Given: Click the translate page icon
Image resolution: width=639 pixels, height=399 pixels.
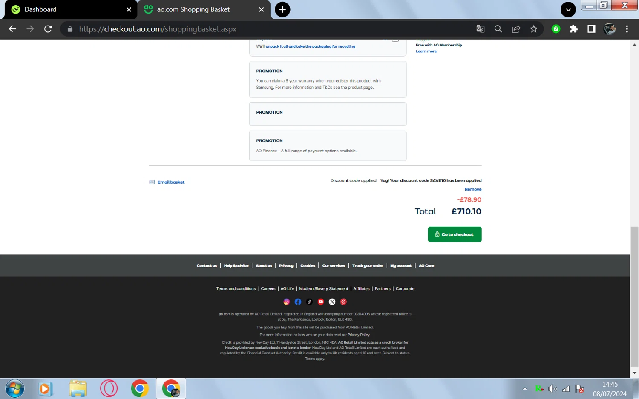Looking at the screenshot, I should click(x=481, y=29).
